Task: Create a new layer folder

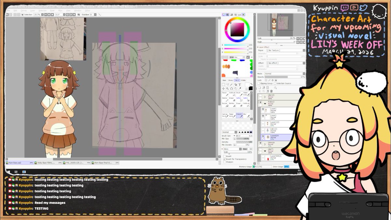Action: tap(267, 87)
